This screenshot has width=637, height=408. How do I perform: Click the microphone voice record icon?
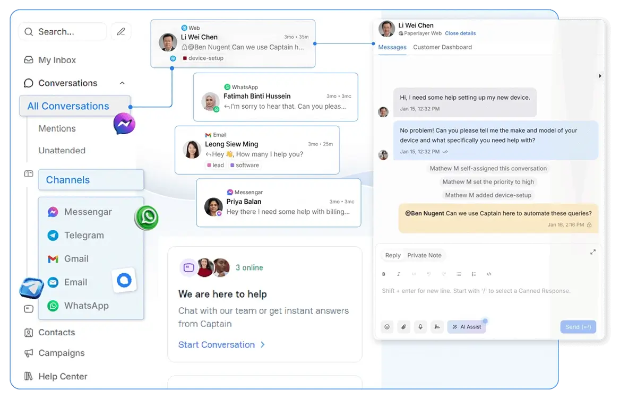[x=420, y=327]
